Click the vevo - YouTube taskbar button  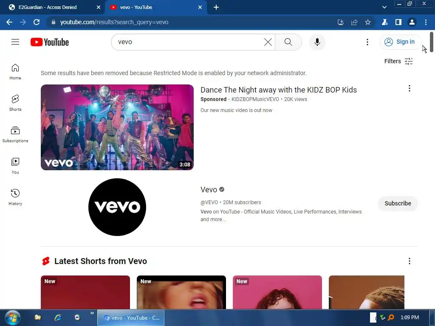131,318
